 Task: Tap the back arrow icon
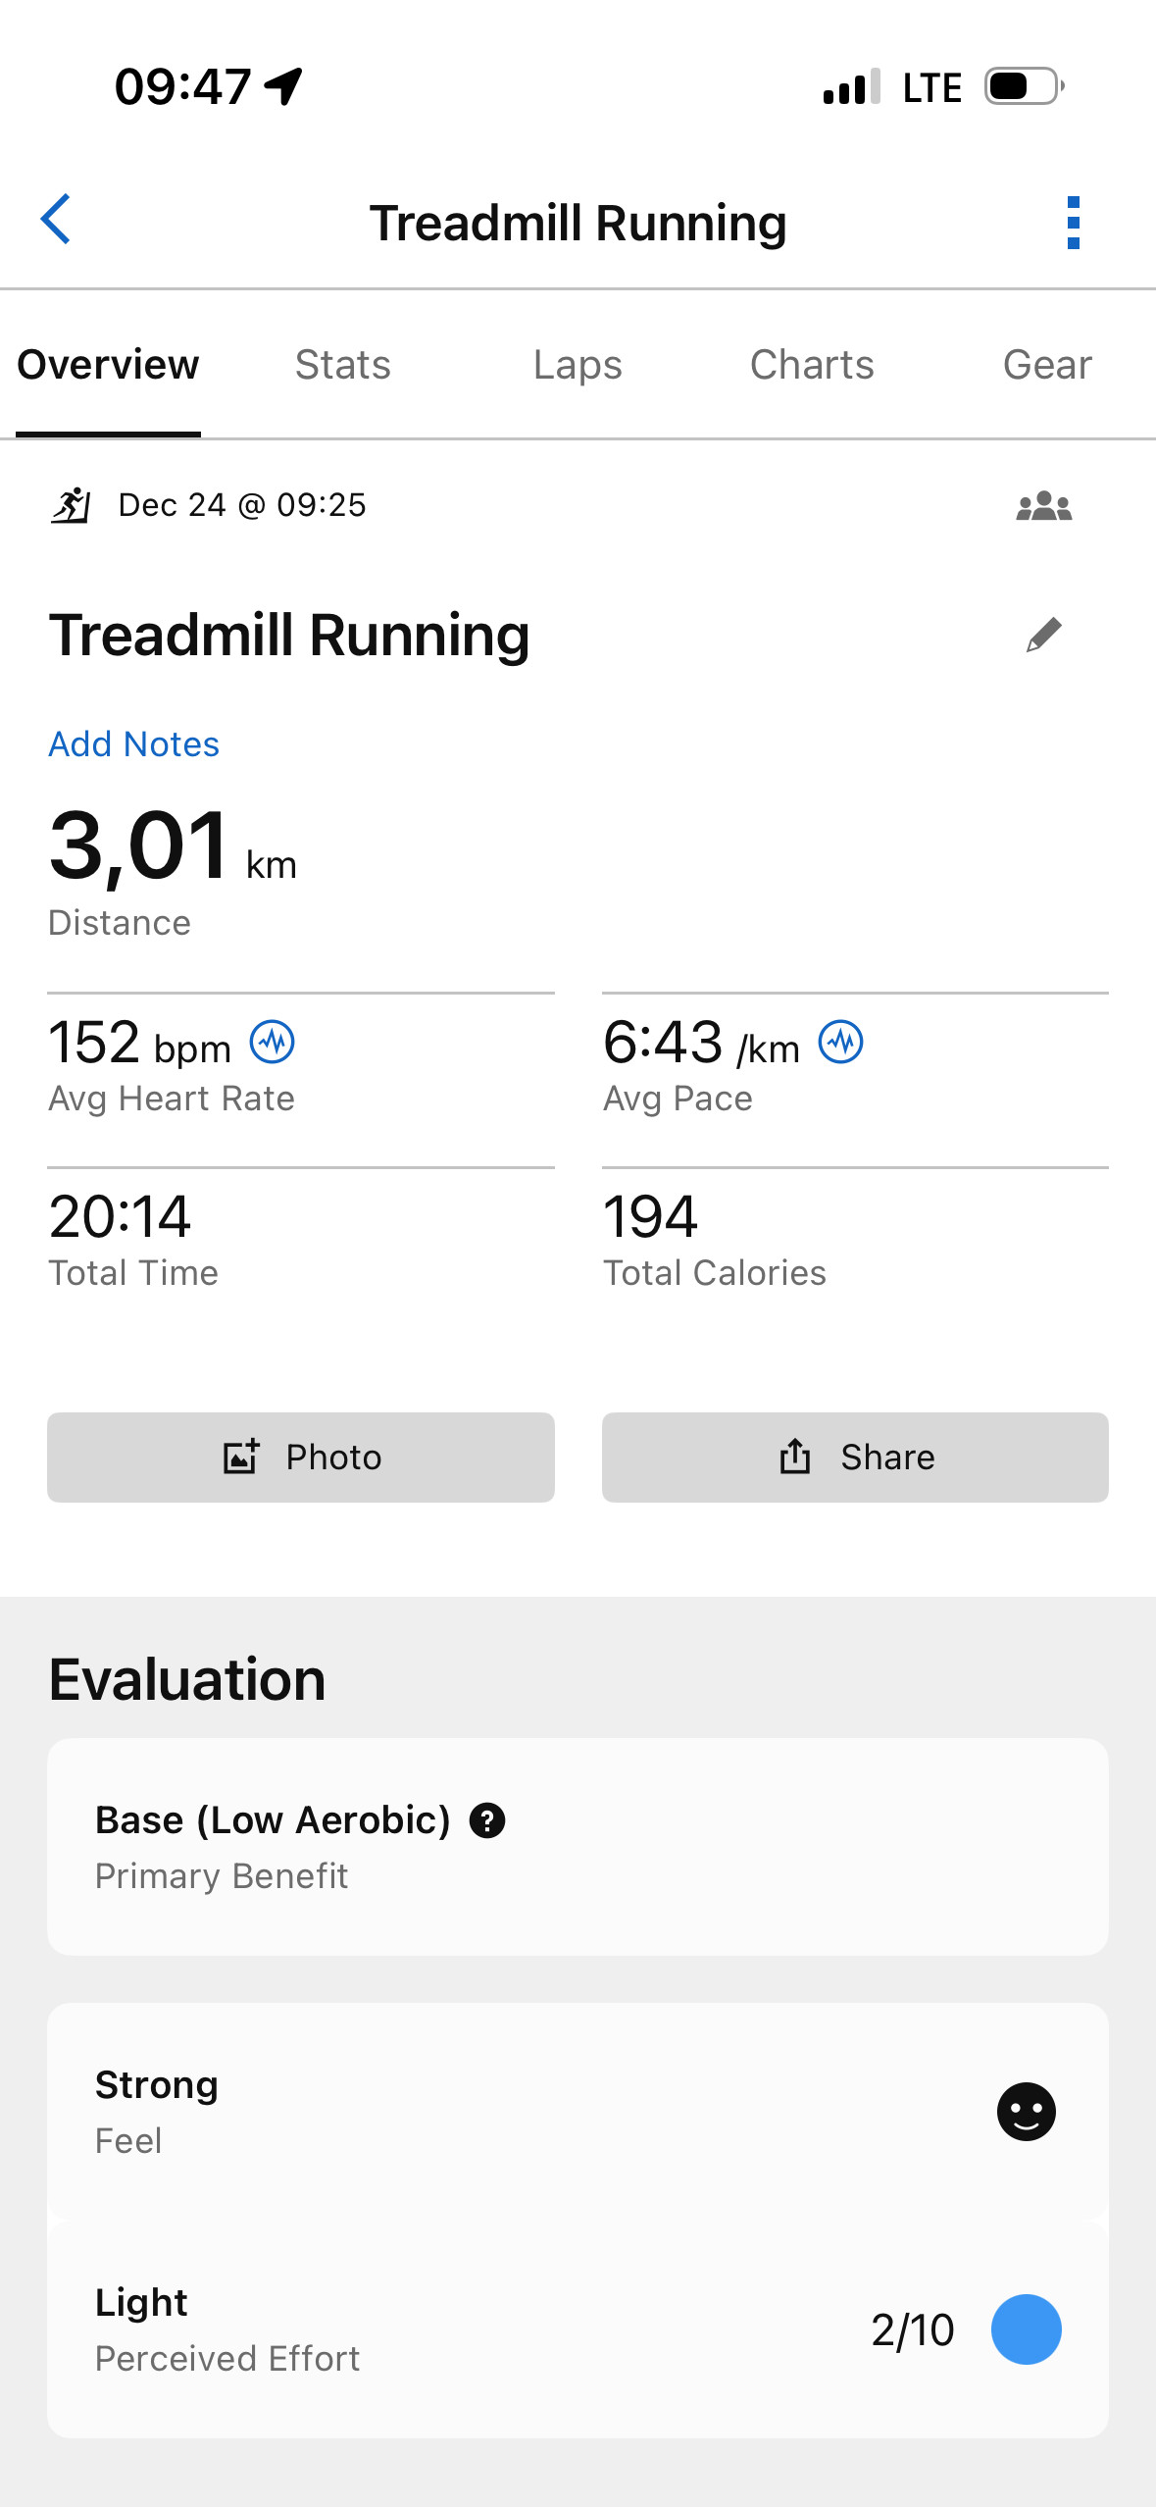[56, 220]
